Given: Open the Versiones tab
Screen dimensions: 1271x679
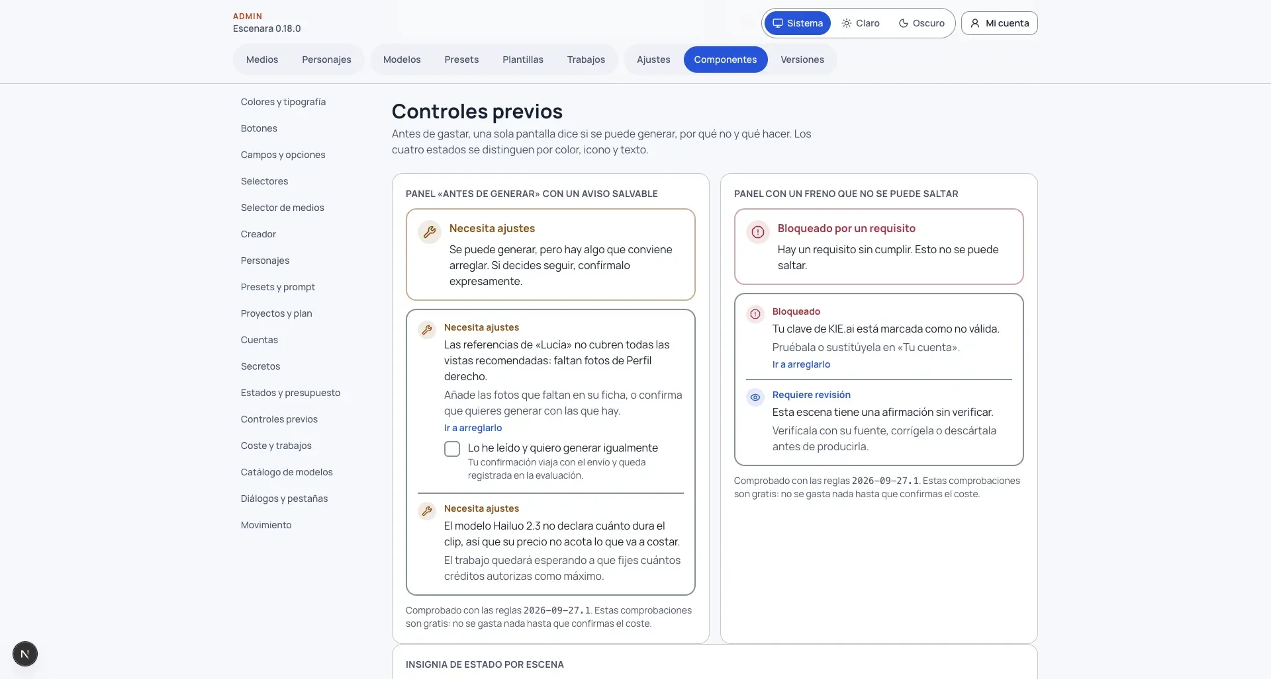Looking at the screenshot, I should pos(802,60).
